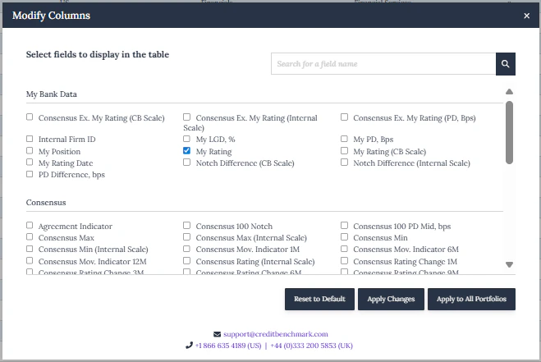Open support@creditbenchmark.com email link
The height and width of the screenshot is (362, 541).
click(276, 334)
